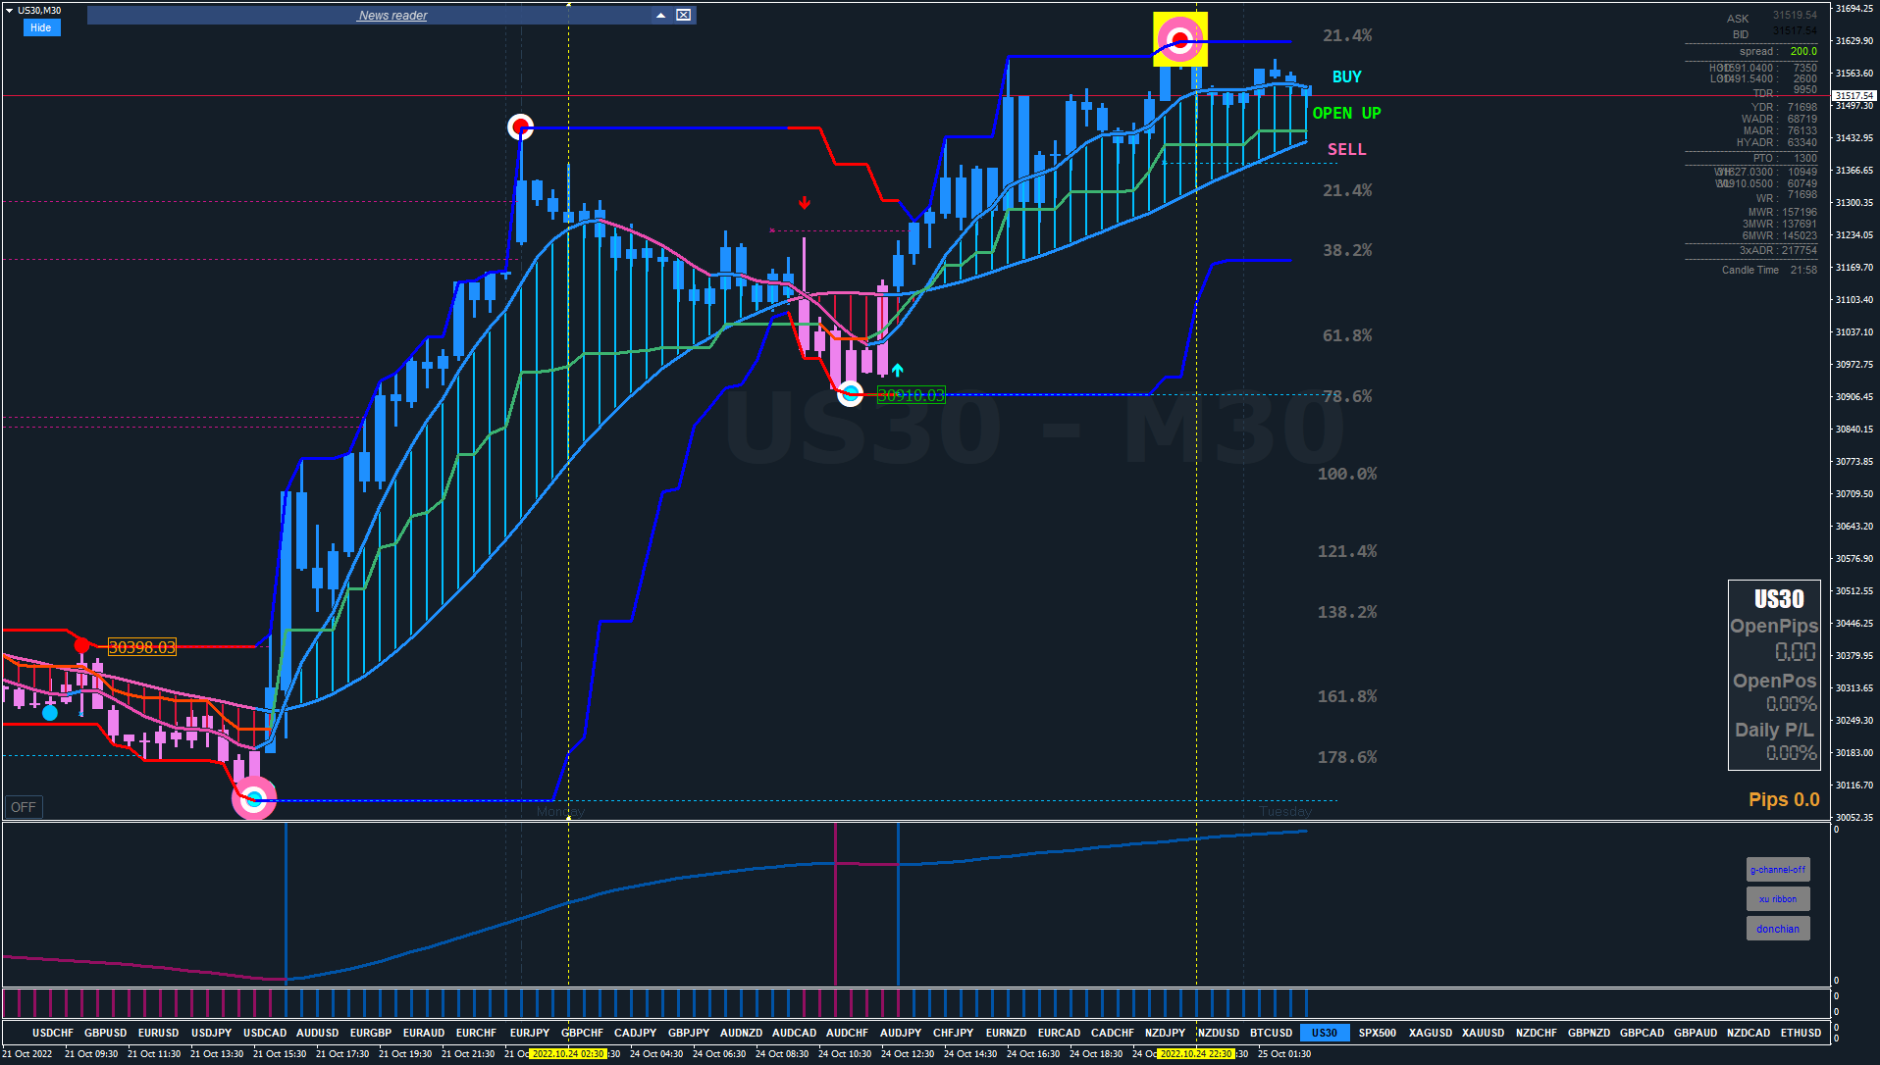This screenshot has height=1065, width=1880.
Task: Go to the GBPAUD symbol
Action: tap(1696, 1033)
